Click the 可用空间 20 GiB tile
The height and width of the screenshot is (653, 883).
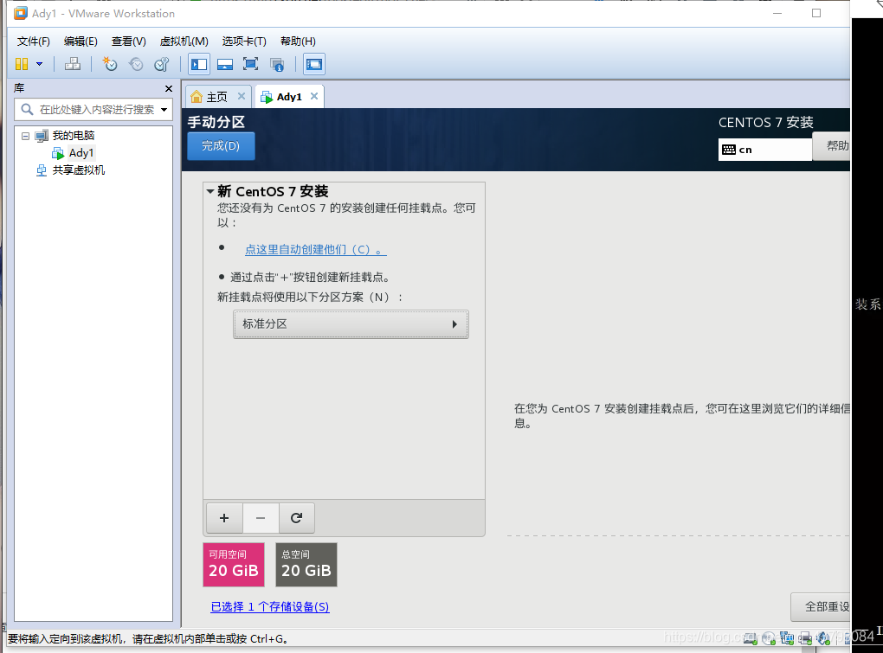(x=234, y=565)
